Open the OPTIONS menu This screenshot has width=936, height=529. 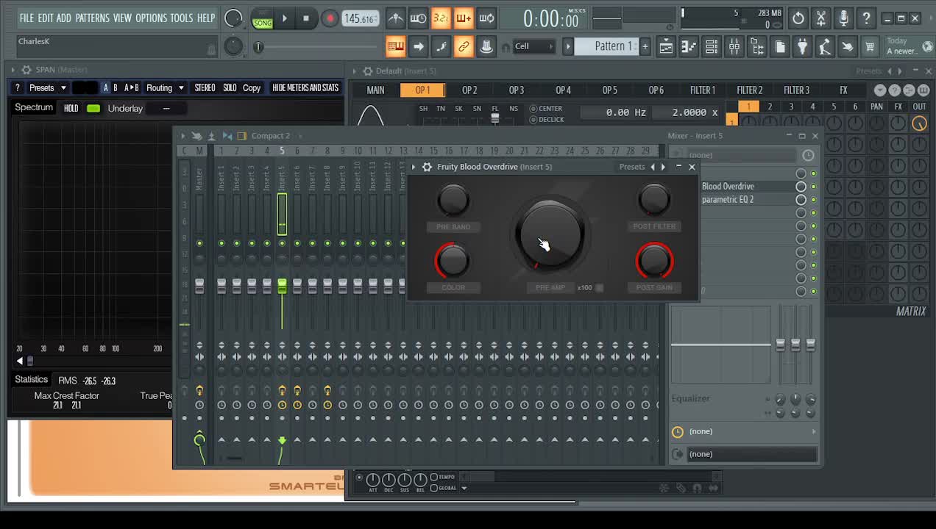pyautogui.click(x=151, y=18)
